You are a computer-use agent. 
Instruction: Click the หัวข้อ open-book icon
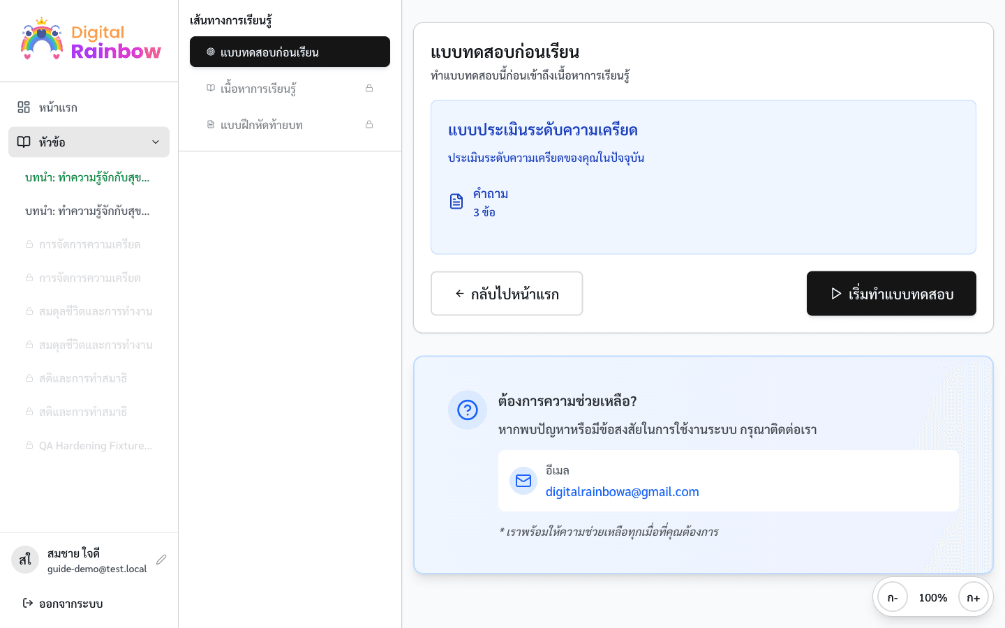tap(24, 142)
